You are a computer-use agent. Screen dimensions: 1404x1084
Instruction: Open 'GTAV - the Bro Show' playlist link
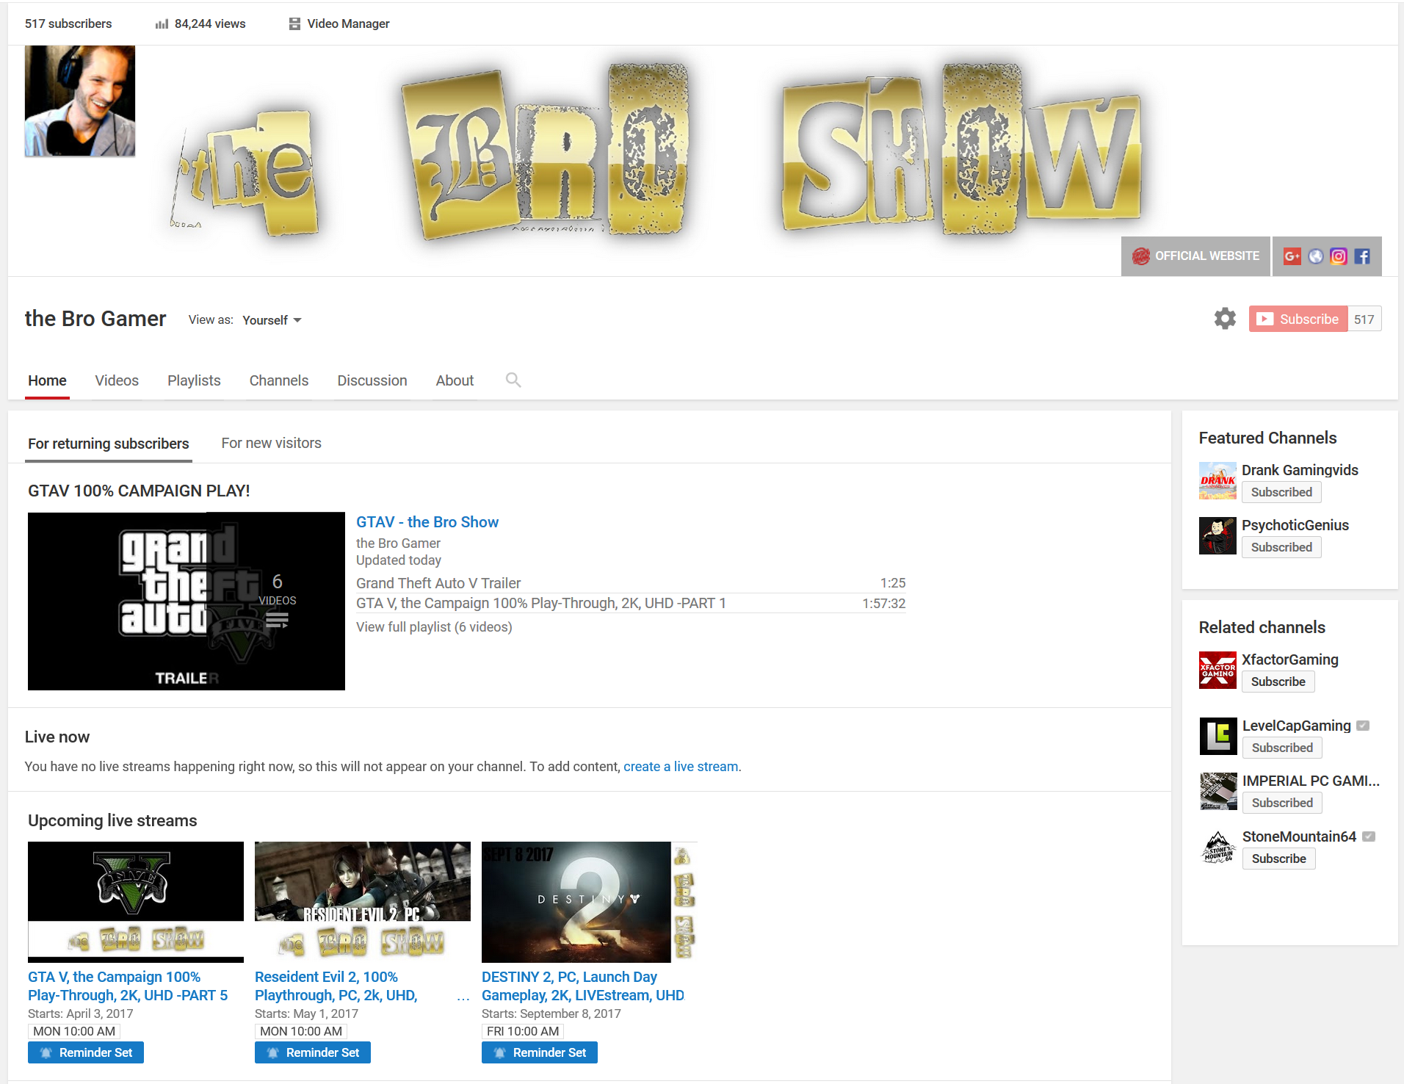click(x=427, y=522)
